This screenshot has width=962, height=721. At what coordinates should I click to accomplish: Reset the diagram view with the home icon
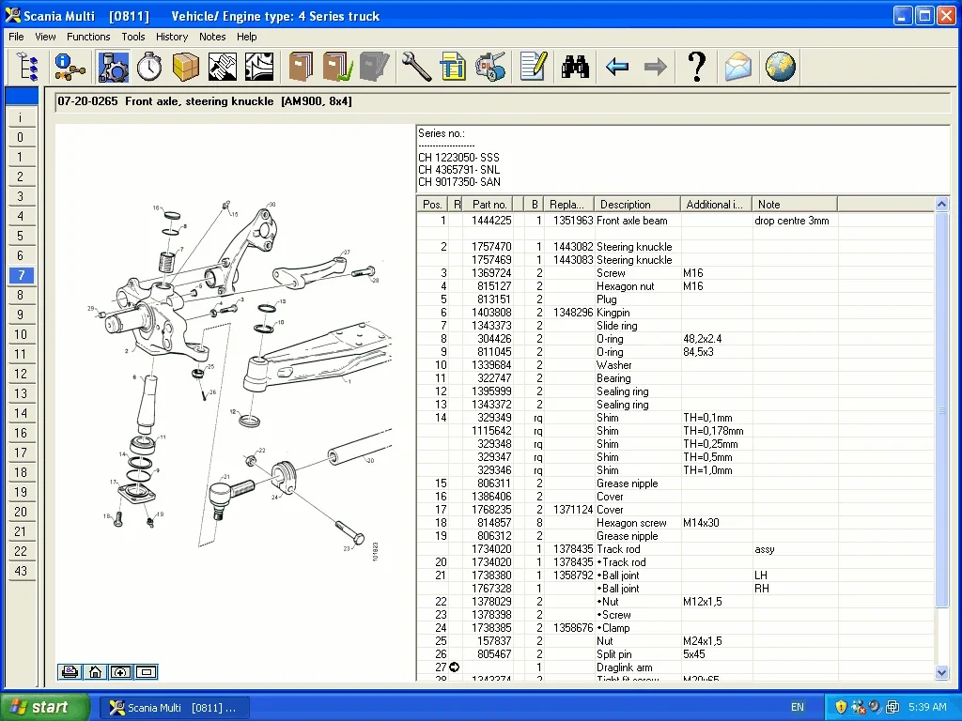coord(95,671)
